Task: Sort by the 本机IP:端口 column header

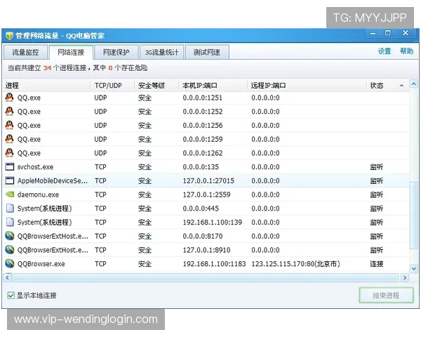Action: [x=213, y=86]
